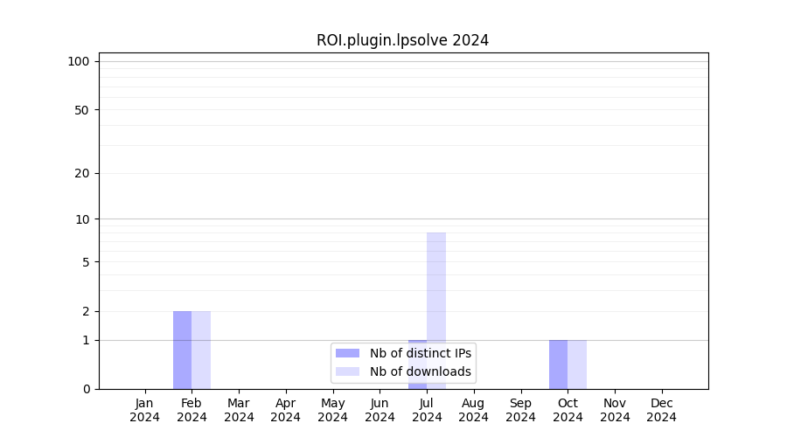Click the 'Nb of distinct IPs' legend swatch

(x=347, y=353)
